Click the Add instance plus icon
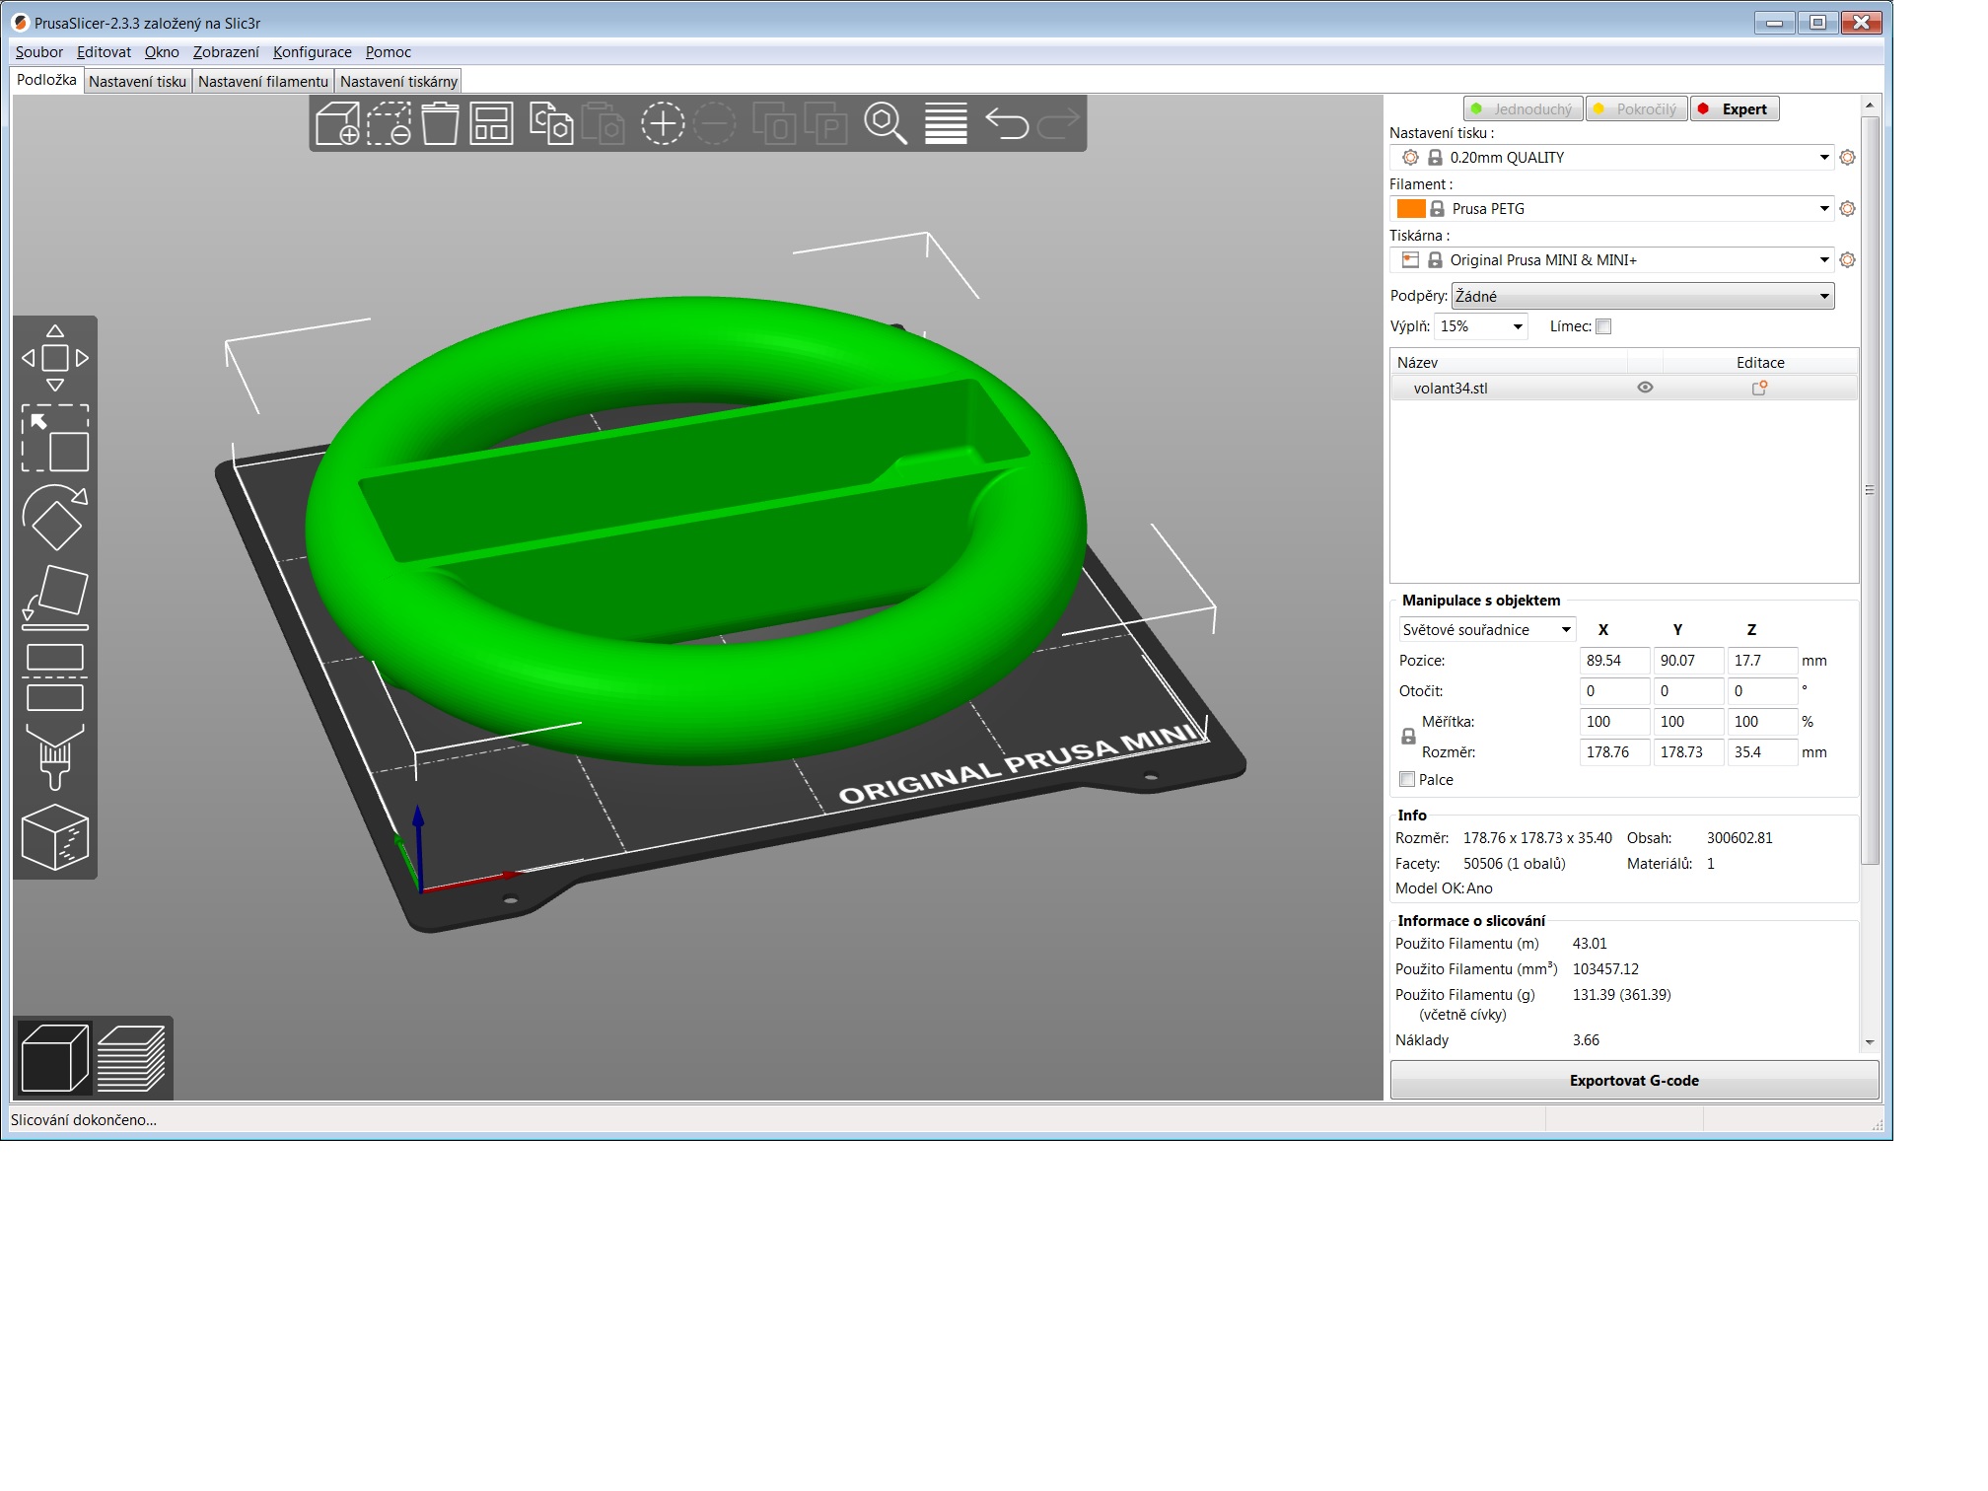The height and width of the screenshot is (1491, 1988). click(663, 124)
